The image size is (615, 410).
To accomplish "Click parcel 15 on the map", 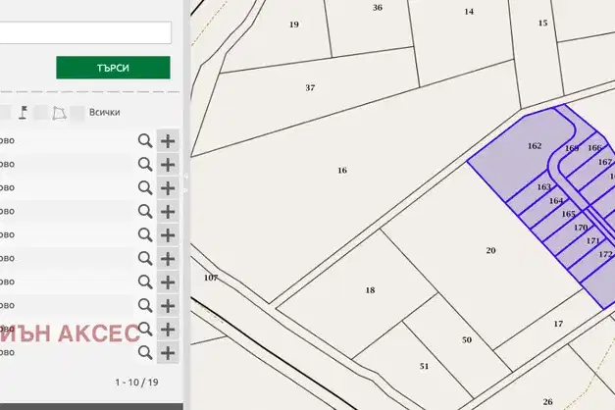I will point(542,24).
